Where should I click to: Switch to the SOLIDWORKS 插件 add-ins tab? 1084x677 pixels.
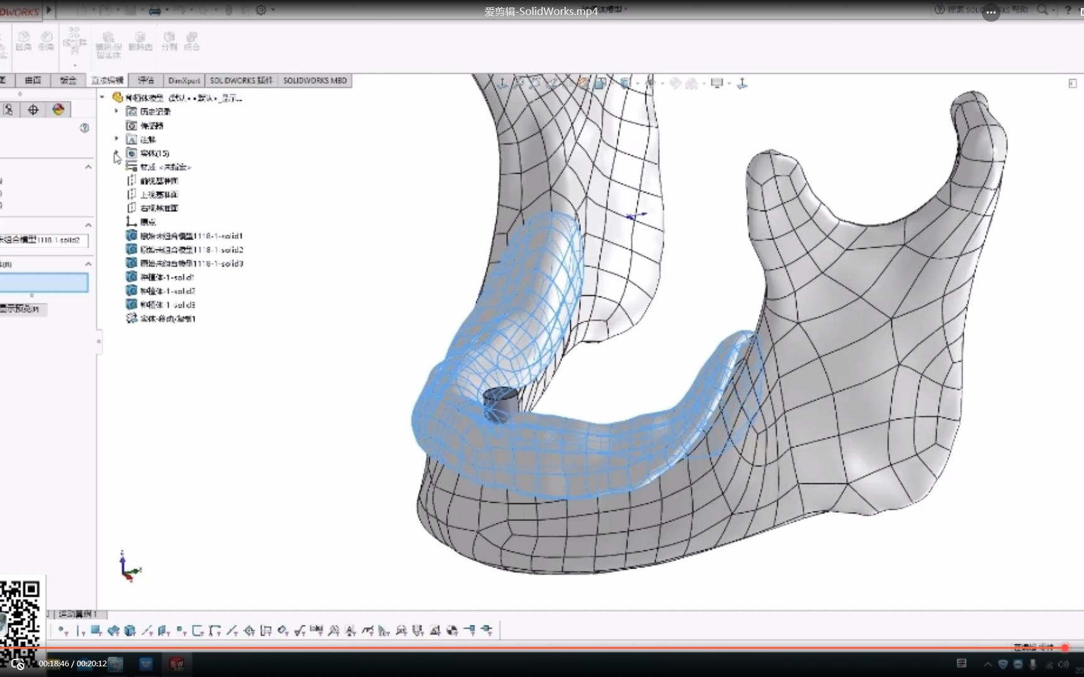tap(242, 80)
